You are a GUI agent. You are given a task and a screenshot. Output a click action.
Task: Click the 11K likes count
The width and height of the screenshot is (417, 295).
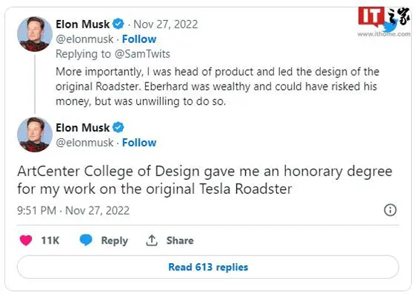pyautogui.click(x=50, y=240)
